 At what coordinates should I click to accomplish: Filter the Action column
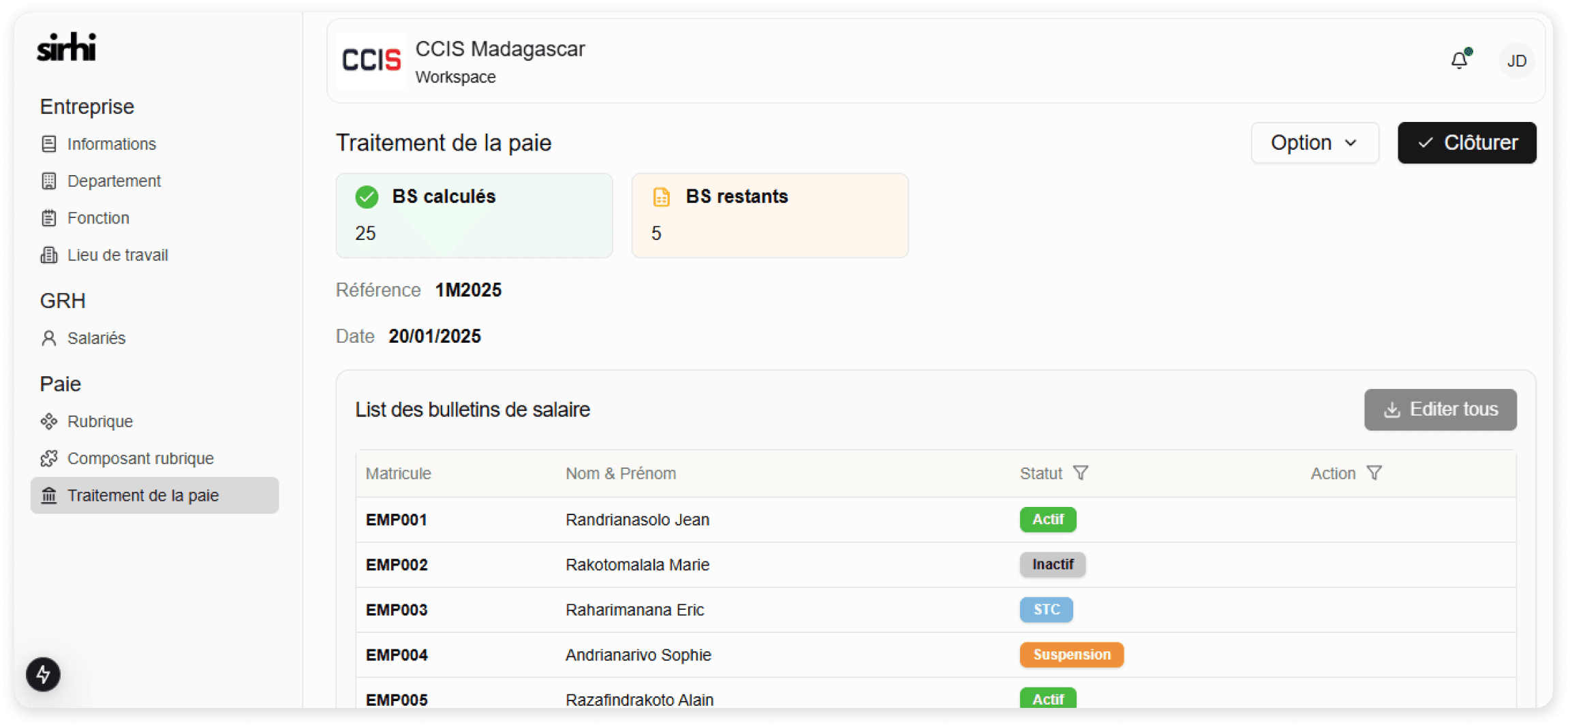(x=1374, y=473)
